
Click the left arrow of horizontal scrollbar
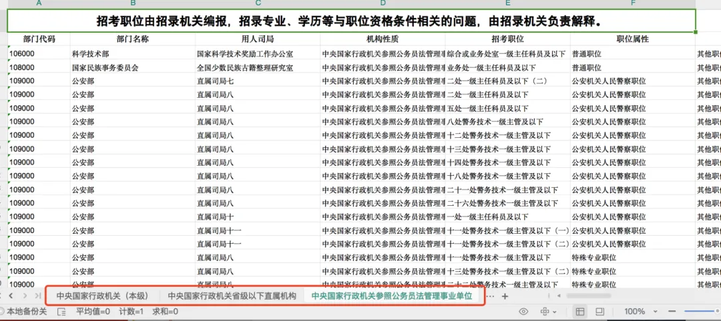click(x=559, y=296)
